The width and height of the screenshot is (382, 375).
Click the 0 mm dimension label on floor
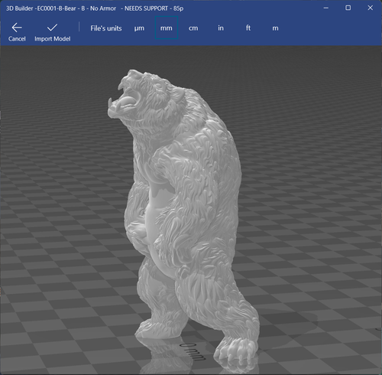(x=193, y=352)
